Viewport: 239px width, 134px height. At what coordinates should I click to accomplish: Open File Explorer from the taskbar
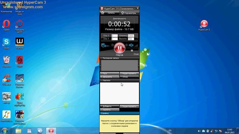[18, 131]
